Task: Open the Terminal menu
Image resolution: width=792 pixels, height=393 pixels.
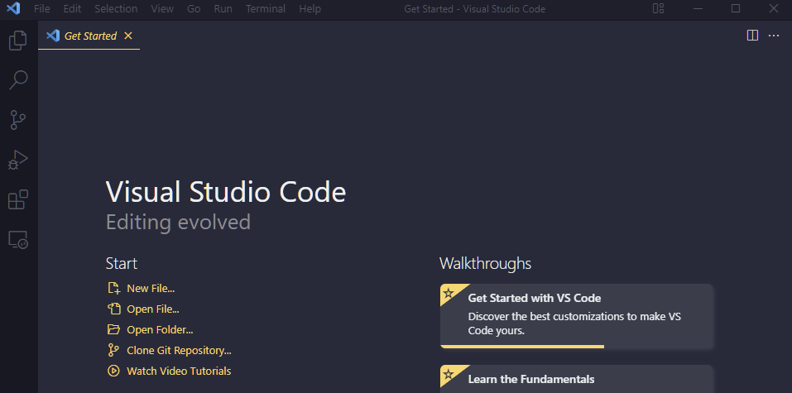Action: [x=266, y=8]
